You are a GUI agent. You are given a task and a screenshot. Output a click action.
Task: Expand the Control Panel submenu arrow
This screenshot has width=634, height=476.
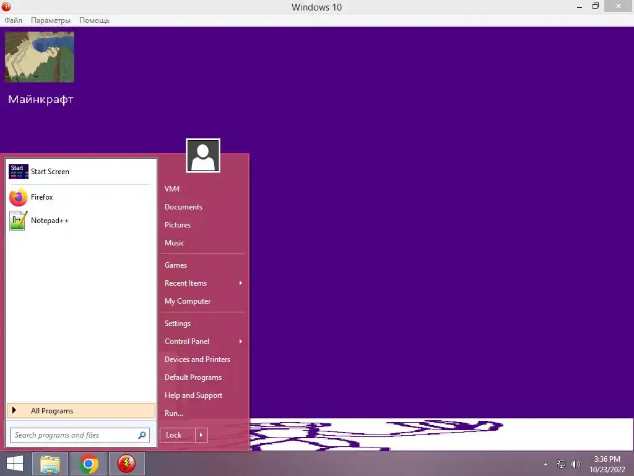[x=241, y=342]
